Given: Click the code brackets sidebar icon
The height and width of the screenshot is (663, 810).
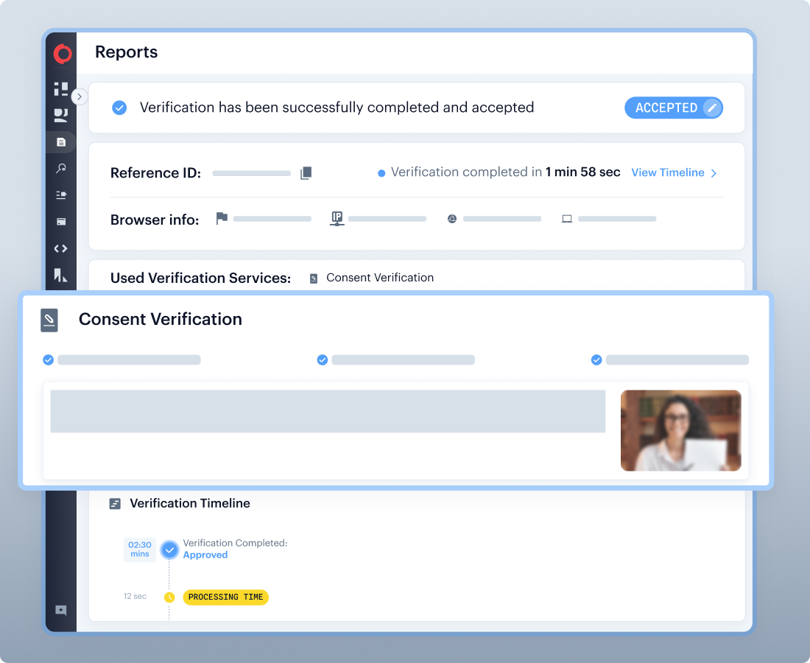Looking at the screenshot, I should pos(61,249).
